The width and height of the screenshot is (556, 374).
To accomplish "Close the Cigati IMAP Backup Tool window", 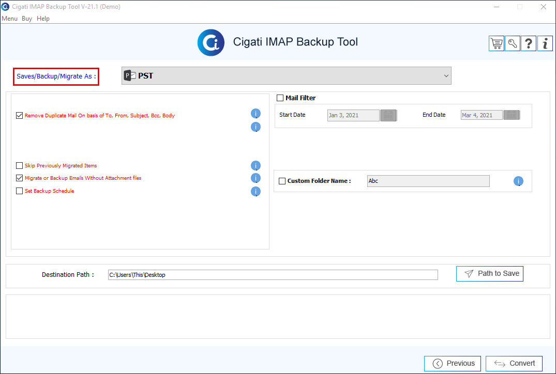I will click(543, 7).
